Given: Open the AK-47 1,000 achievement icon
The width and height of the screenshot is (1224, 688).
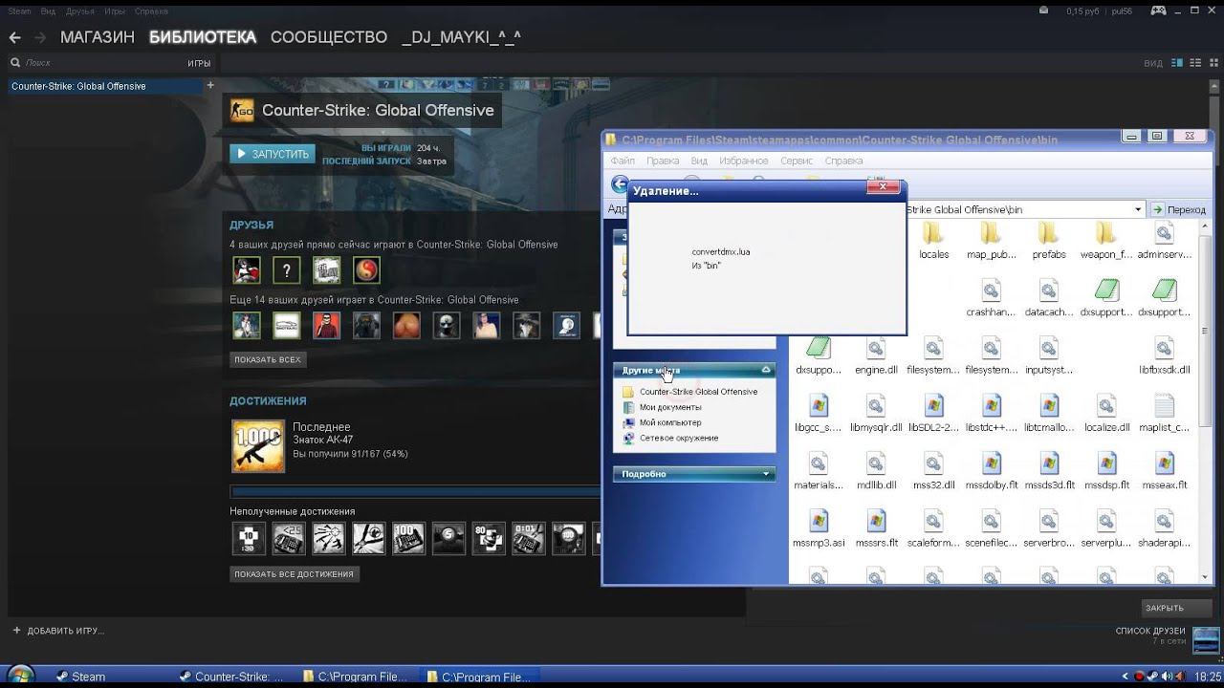Looking at the screenshot, I should tap(258, 446).
